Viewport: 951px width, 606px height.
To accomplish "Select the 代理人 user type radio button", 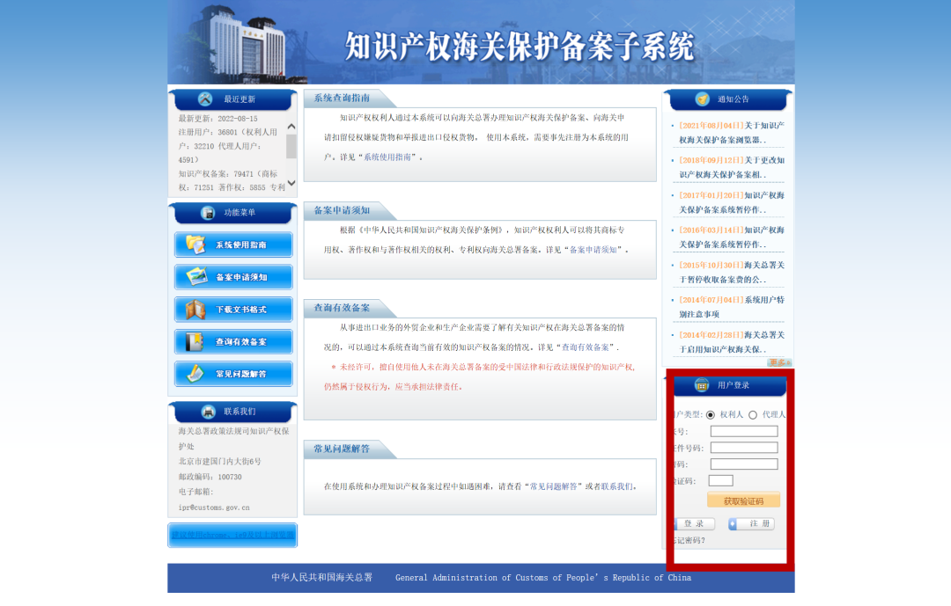I will (753, 414).
